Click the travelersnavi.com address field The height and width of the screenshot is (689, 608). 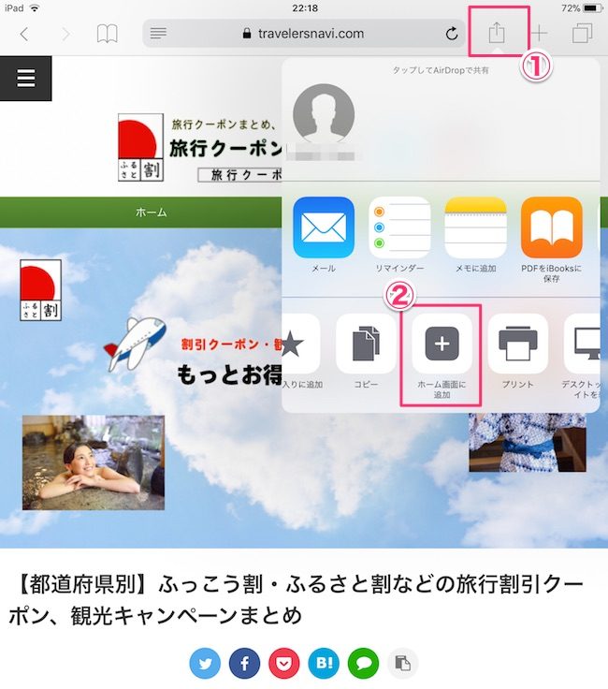(x=303, y=34)
